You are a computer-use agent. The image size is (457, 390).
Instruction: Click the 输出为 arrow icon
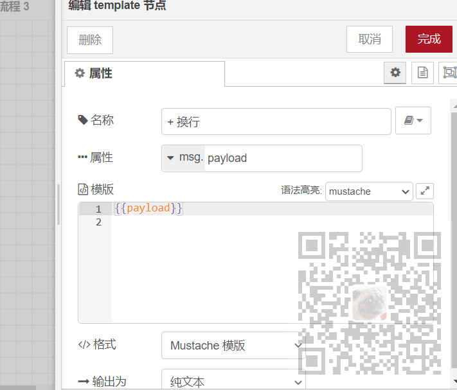point(84,381)
